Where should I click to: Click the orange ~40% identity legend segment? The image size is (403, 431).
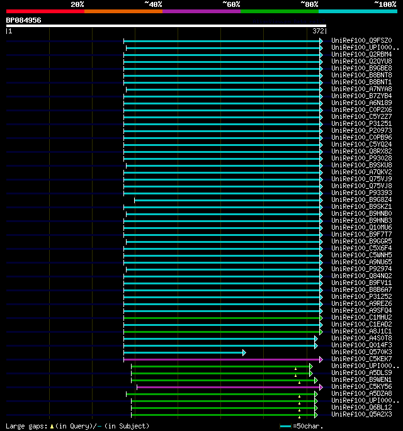[123, 11]
